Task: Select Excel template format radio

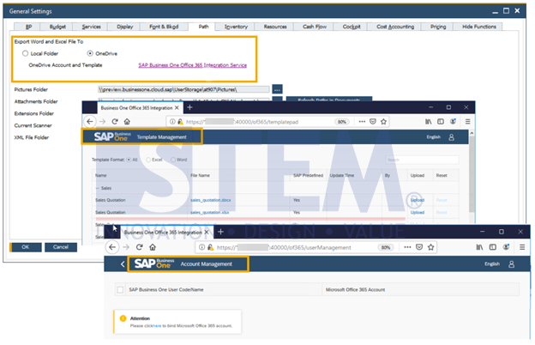Action: (148, 160)
